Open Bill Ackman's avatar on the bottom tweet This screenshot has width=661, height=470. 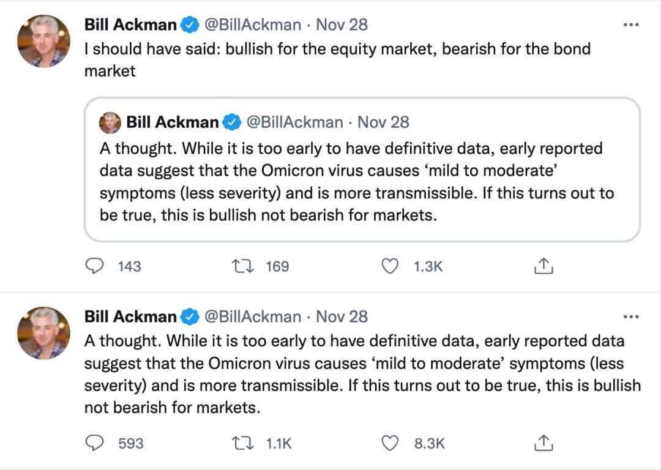pos(44,333)
